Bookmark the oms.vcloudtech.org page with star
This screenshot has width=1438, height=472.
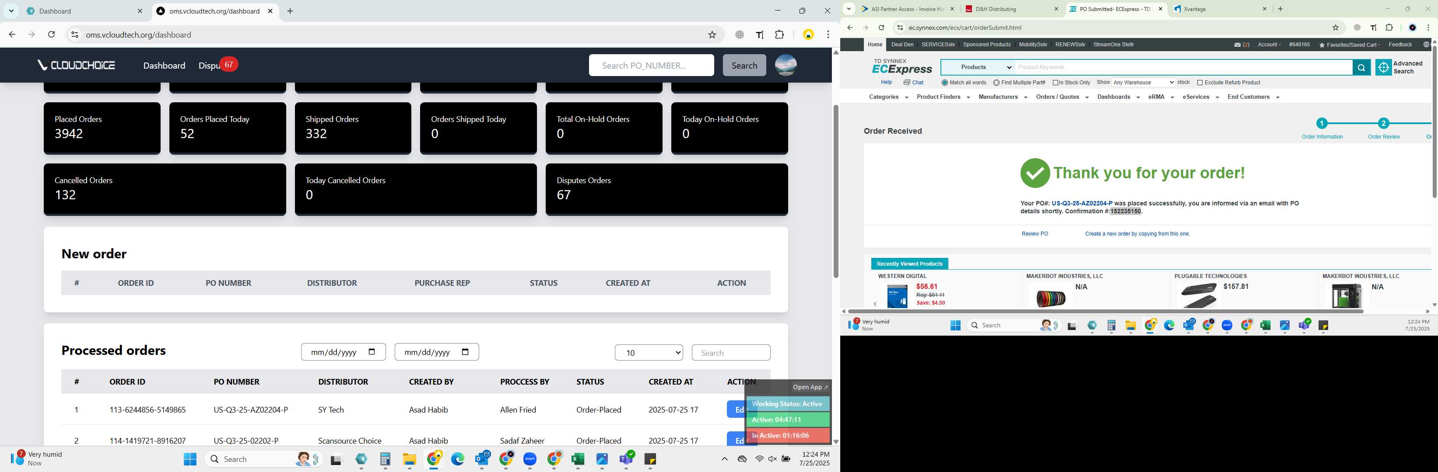click(x=712, y=35)
